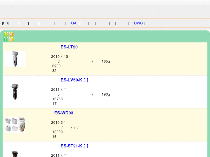Click the dark green crown ranking icon
The image size is (210, 157).
[x=6, y=39]
